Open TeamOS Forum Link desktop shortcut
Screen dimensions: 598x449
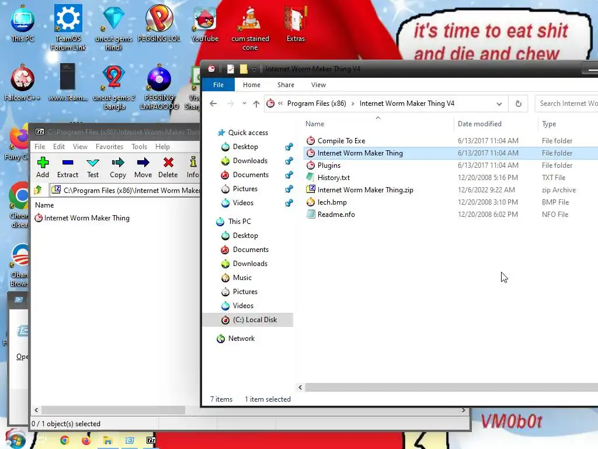click(68, 27)
